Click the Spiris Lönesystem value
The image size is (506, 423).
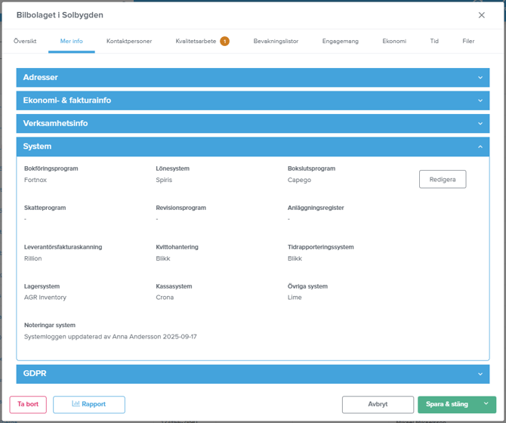pos(164,180)
